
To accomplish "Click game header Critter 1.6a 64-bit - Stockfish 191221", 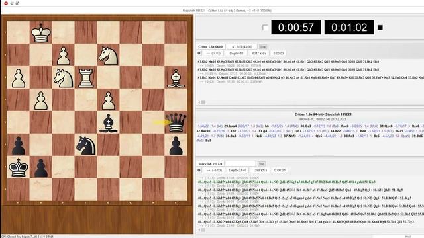I will click(323, 114).
